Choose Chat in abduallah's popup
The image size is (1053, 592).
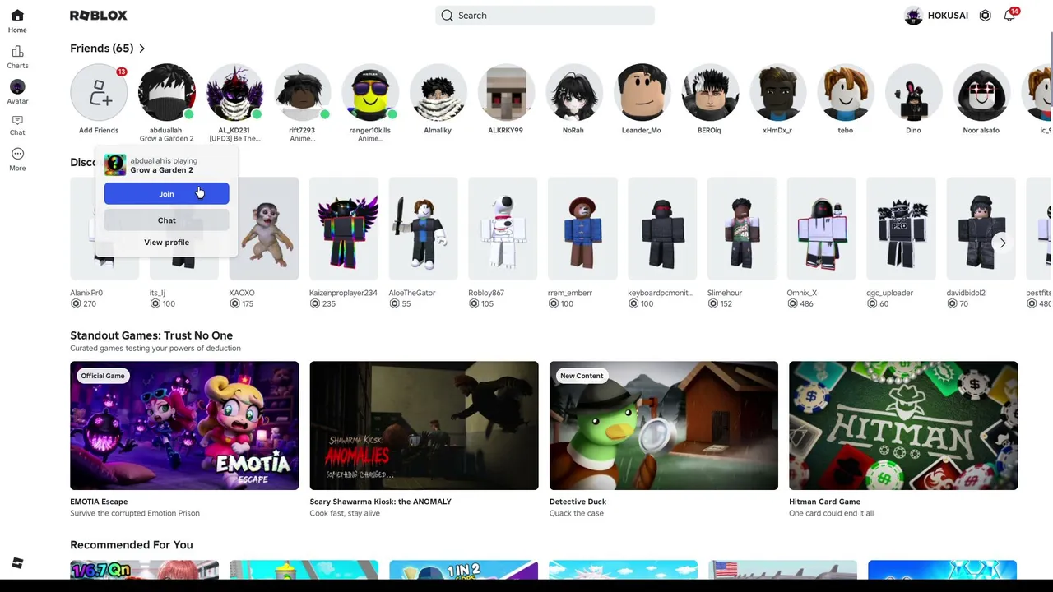point(166,220)
